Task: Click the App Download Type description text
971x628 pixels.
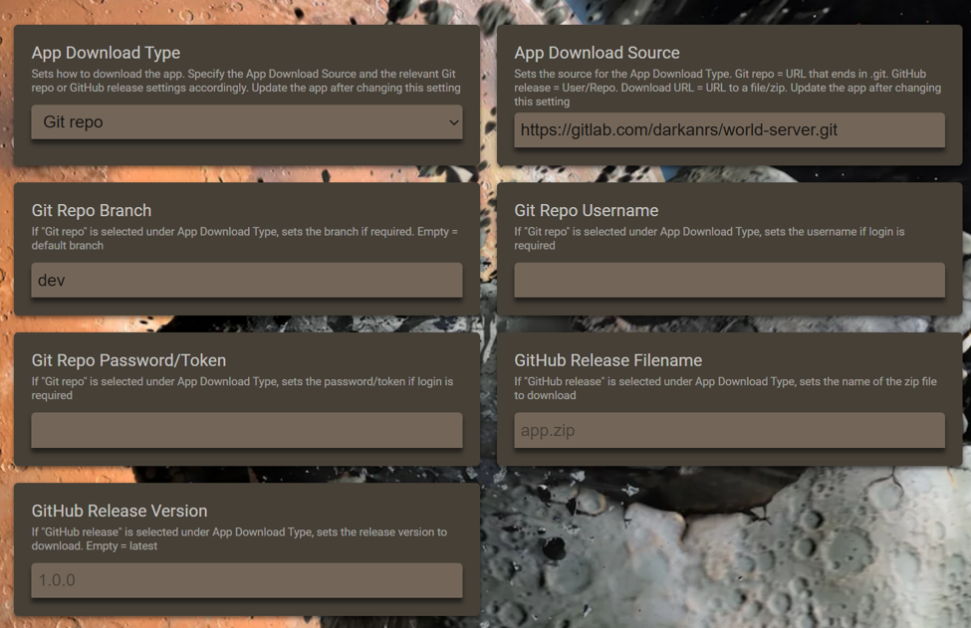Action: pyautogui.click(x=246, y=81)
